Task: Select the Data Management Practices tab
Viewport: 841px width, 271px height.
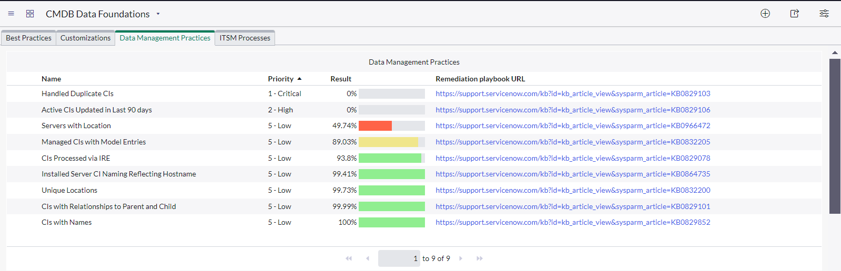Action: 165,38
